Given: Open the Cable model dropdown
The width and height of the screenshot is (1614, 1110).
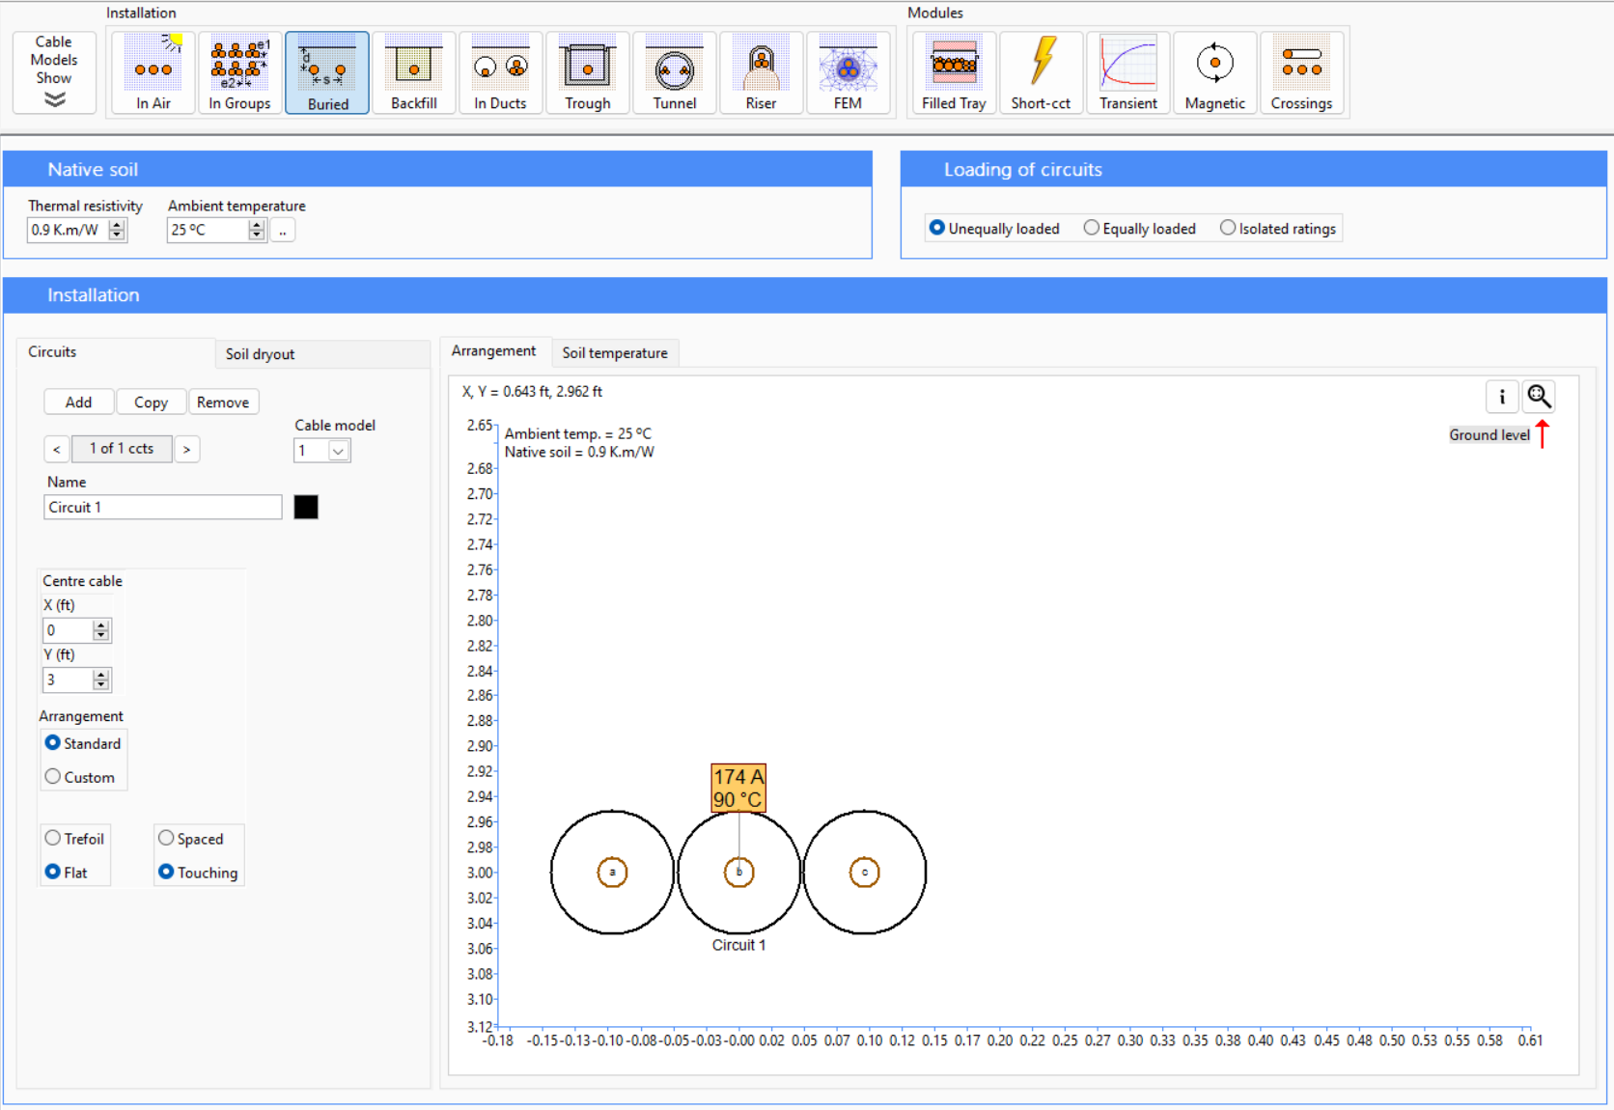Looking at the screenshot, I should coord(338,451).
